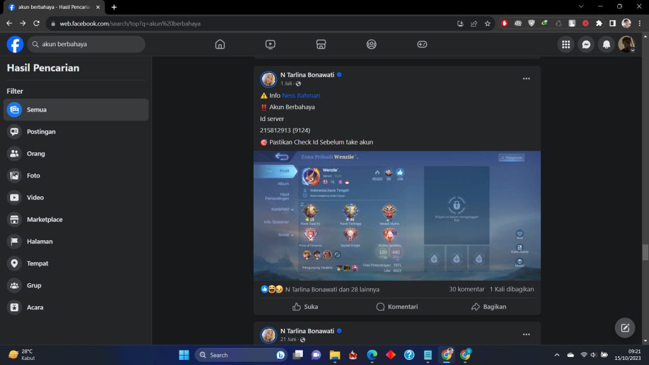
Task: Go to the Home feed icon
Action: point(220,44)
